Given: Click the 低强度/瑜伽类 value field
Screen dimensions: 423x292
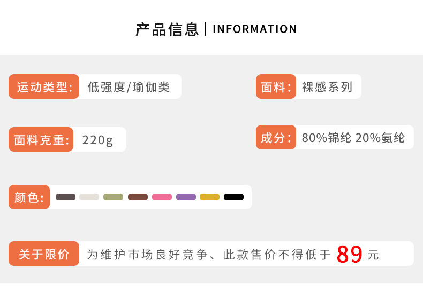Looking at the screenshot, I should click(x=129, y=87).
